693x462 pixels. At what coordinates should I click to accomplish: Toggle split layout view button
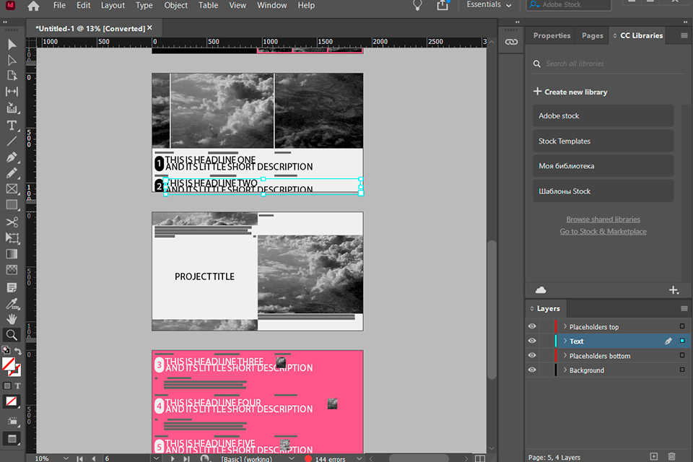[479, 458]
